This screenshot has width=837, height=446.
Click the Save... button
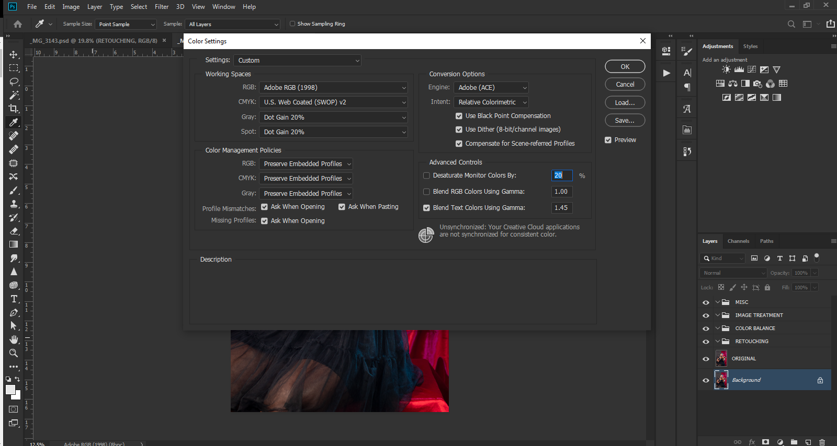tap(625, 121)
